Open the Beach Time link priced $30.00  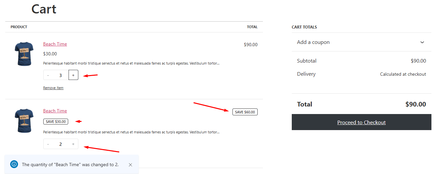(x=55, y=44)
